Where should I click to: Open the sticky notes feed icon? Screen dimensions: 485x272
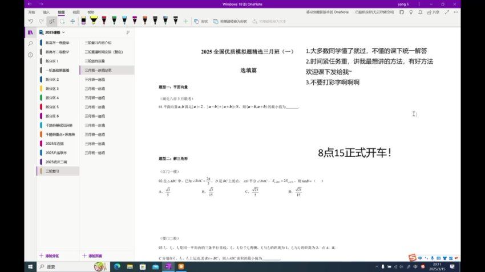pos(402,13)
